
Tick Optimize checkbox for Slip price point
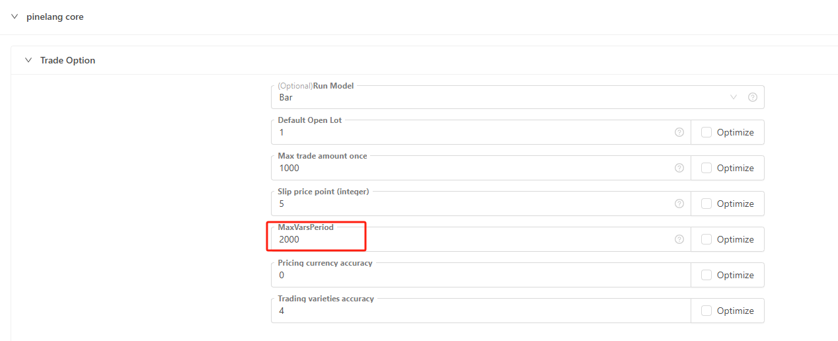pos(706,204)
